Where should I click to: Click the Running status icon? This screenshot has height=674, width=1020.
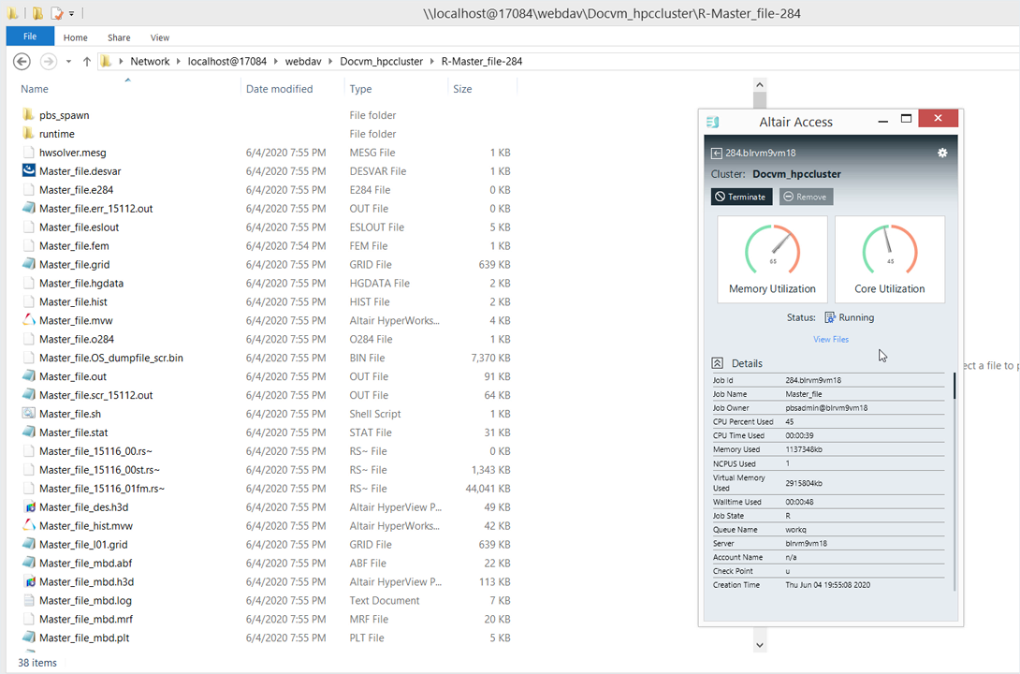pyautogui.click(x=830, y=317)
